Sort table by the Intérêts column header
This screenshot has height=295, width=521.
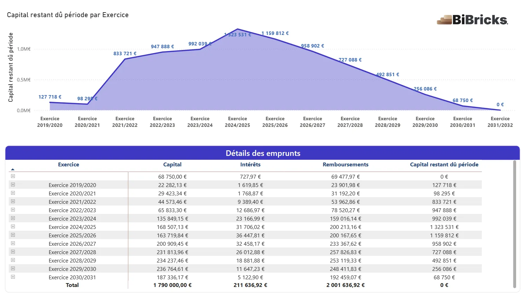pos(250,165)
